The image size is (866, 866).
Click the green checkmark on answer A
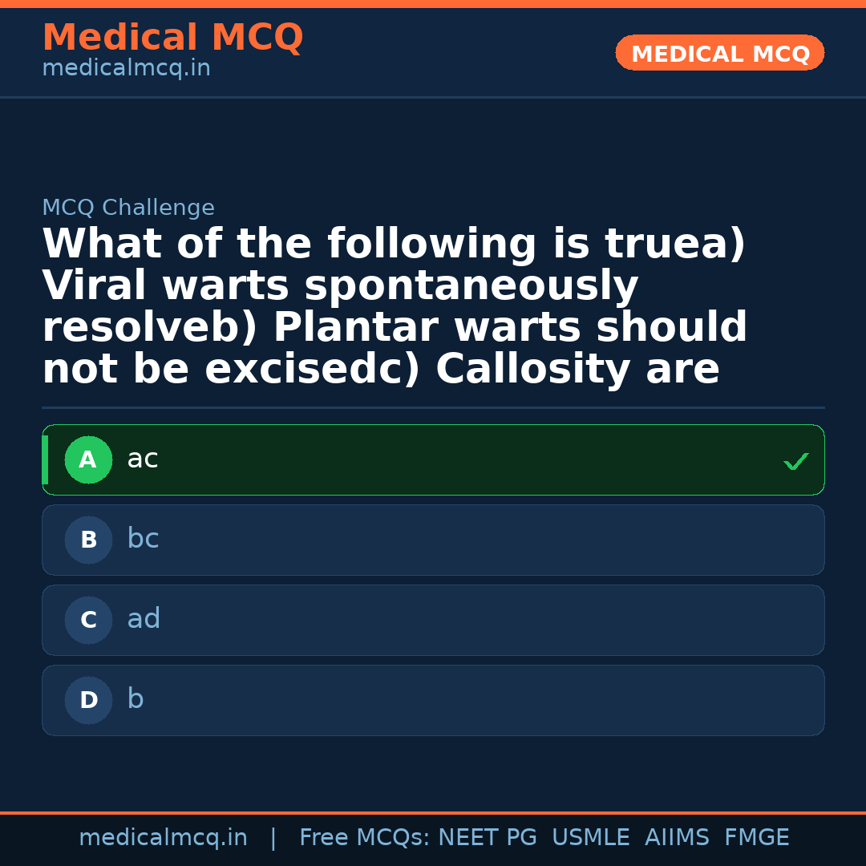click(x=795, y=460)
